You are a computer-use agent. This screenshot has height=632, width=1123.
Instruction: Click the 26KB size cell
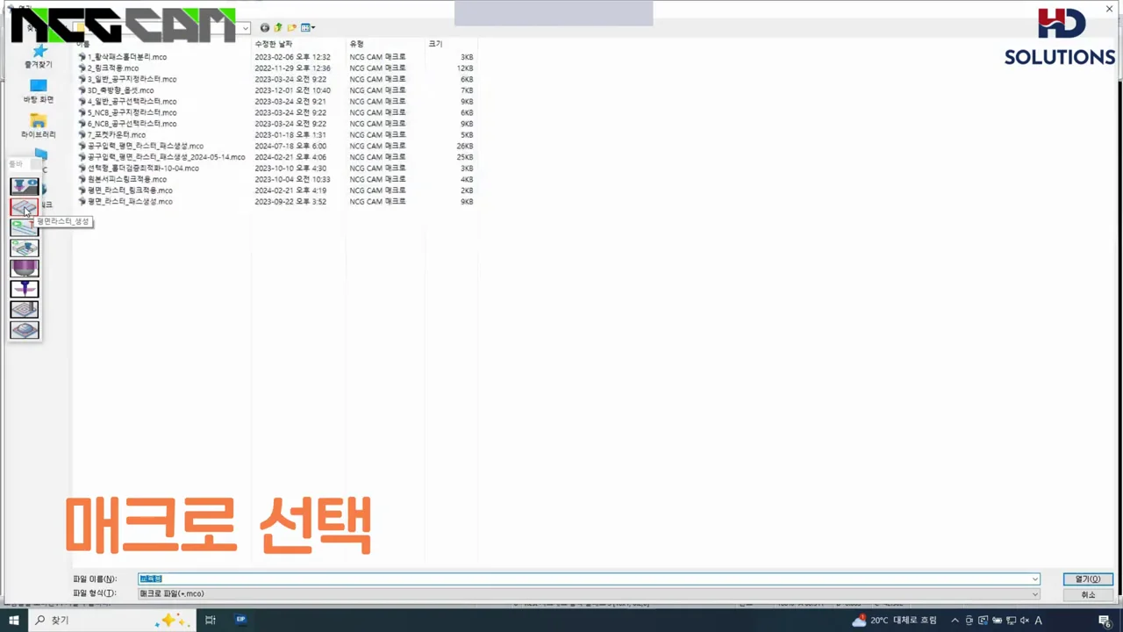465,146
